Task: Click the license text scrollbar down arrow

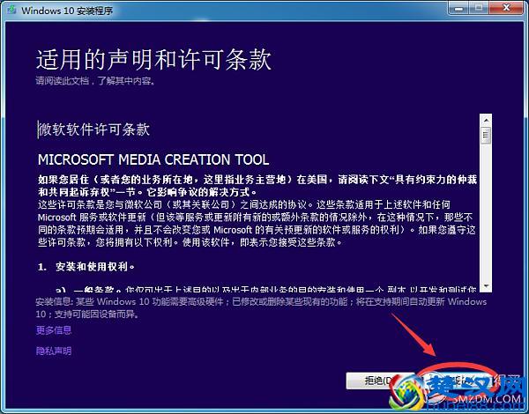Action: point(486,286)
